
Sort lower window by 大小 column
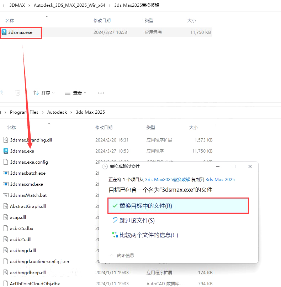point(193,127)
